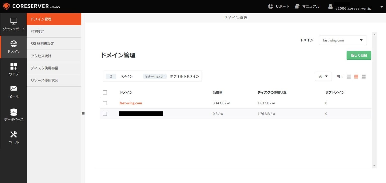Check the fast-wing.com row checkbox
Image resolution: width=386 pixels, height=183 pixels.
[105, 103]
